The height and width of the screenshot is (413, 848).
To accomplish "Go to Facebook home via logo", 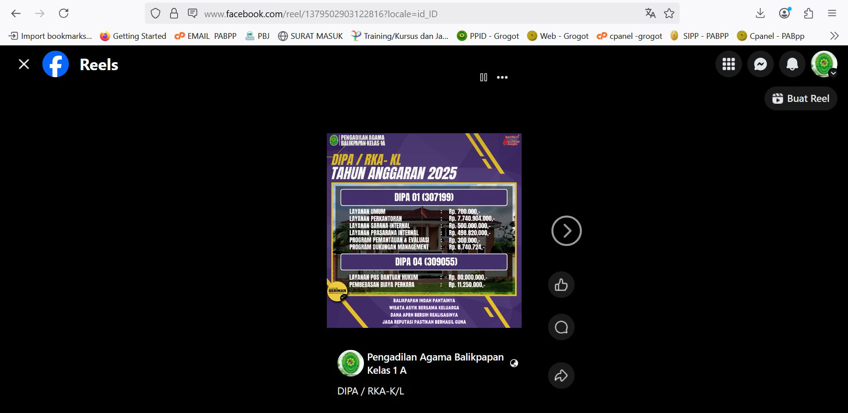I will pos(56,64).
